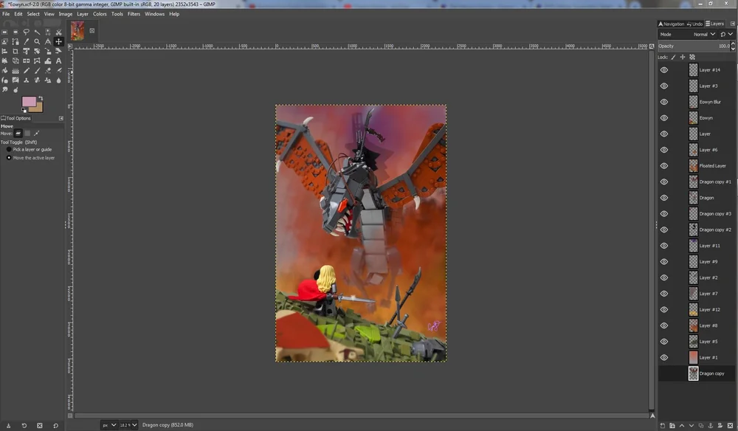
Task: Select 'Move the active layer' radio option
Action: tap(7, 157)
